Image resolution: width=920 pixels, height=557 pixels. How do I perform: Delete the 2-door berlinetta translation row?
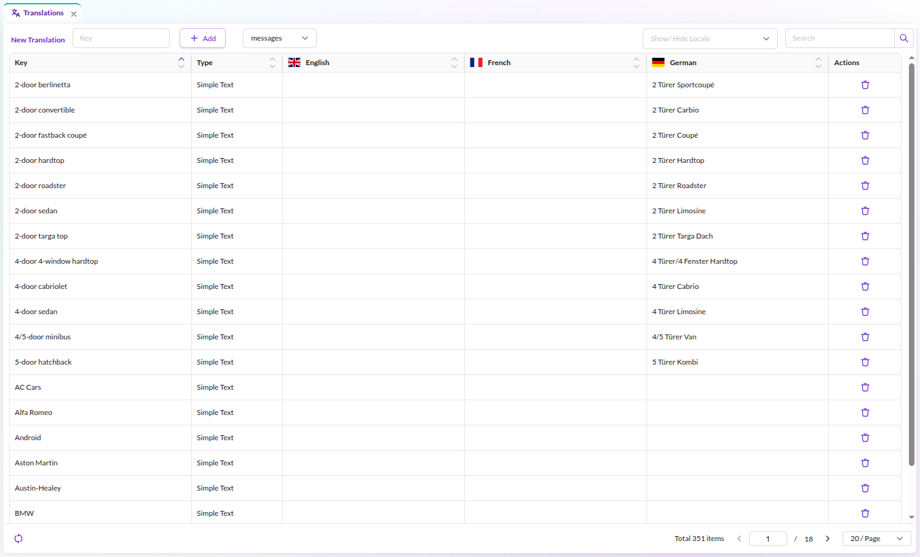[865, 85]
